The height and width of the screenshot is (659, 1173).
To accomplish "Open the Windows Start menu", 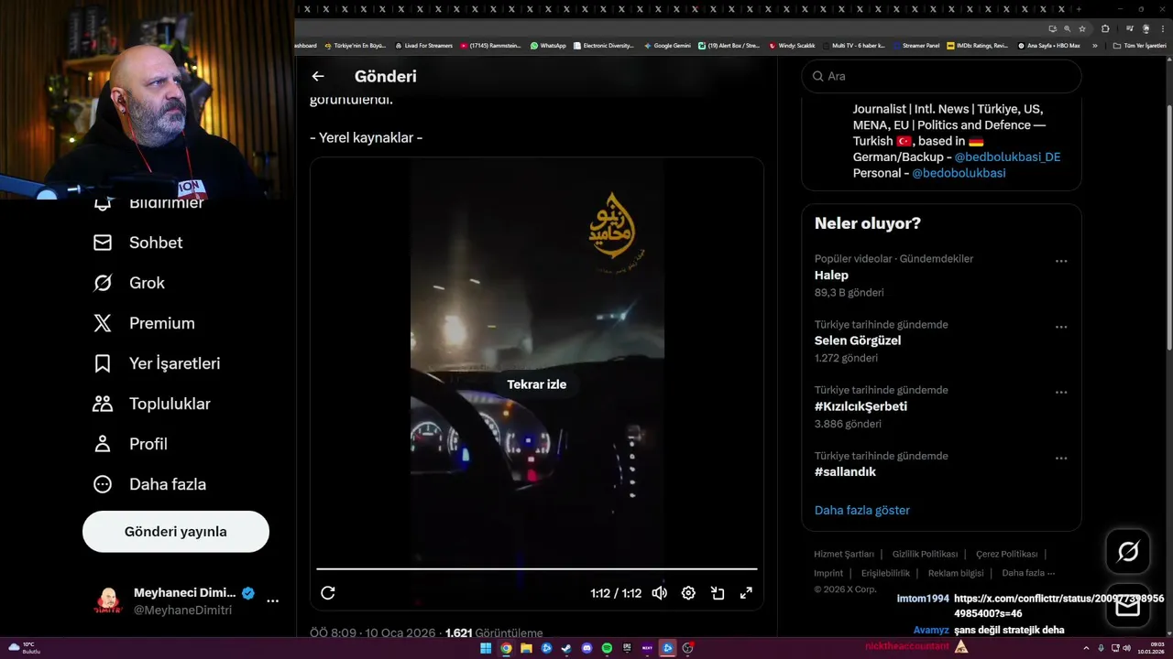I will [x=486, y=648].
